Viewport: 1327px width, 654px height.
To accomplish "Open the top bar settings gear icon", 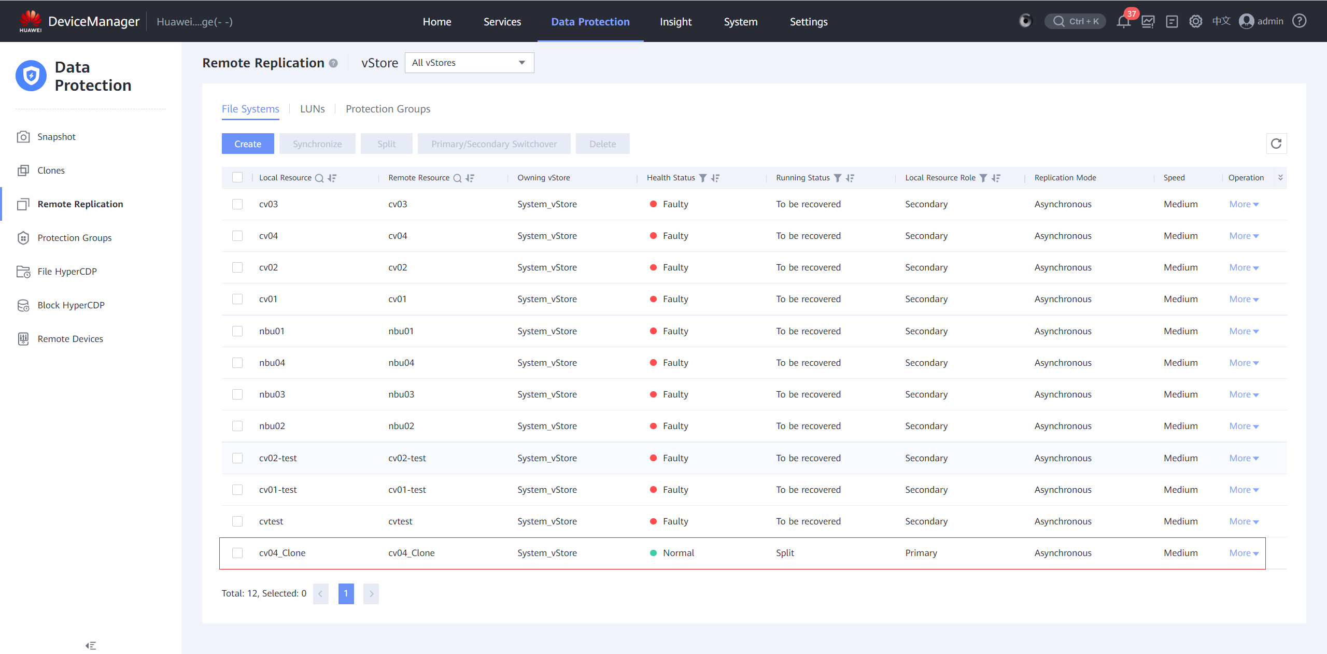I will (x=1196, y=21).
